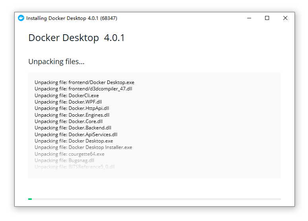Select the "Docker Desktop Installer.exe" log line

click(x=83, y=147)
